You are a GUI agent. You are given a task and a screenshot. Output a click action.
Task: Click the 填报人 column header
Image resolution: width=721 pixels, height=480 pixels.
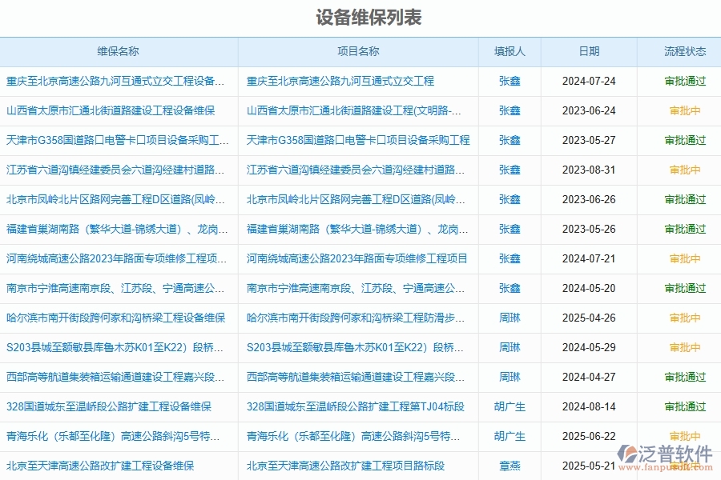(510, 51)
